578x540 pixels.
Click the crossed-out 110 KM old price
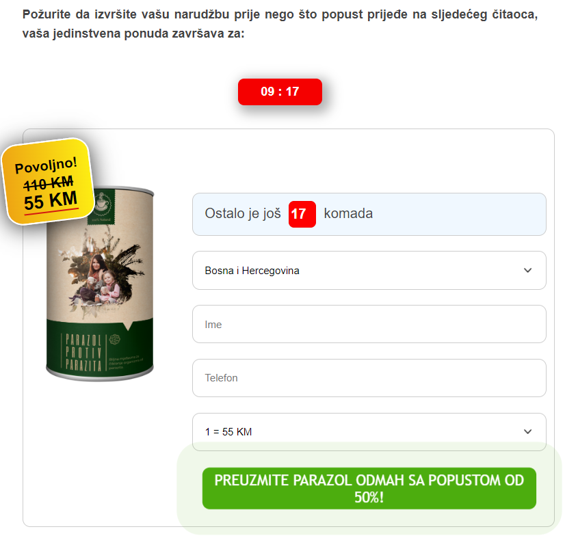[49, 183]
